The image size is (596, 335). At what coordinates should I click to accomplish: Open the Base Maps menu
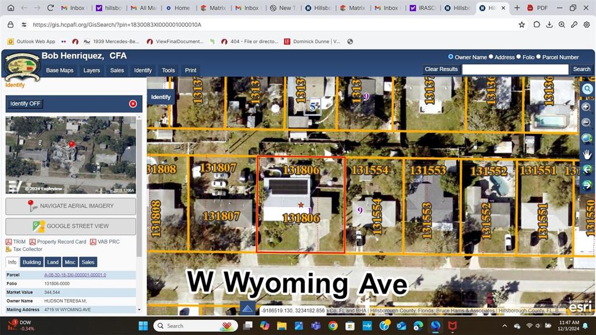click(60, 70)
